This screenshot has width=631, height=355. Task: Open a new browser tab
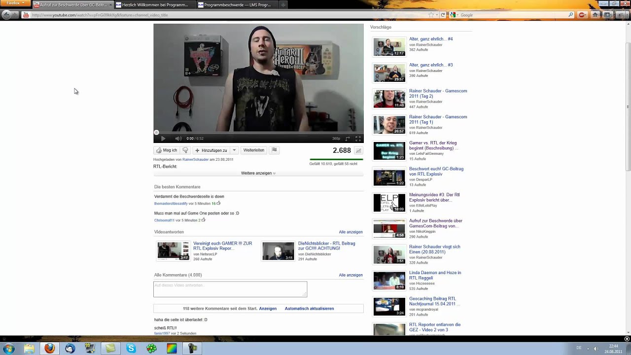[x=282, y=5]
